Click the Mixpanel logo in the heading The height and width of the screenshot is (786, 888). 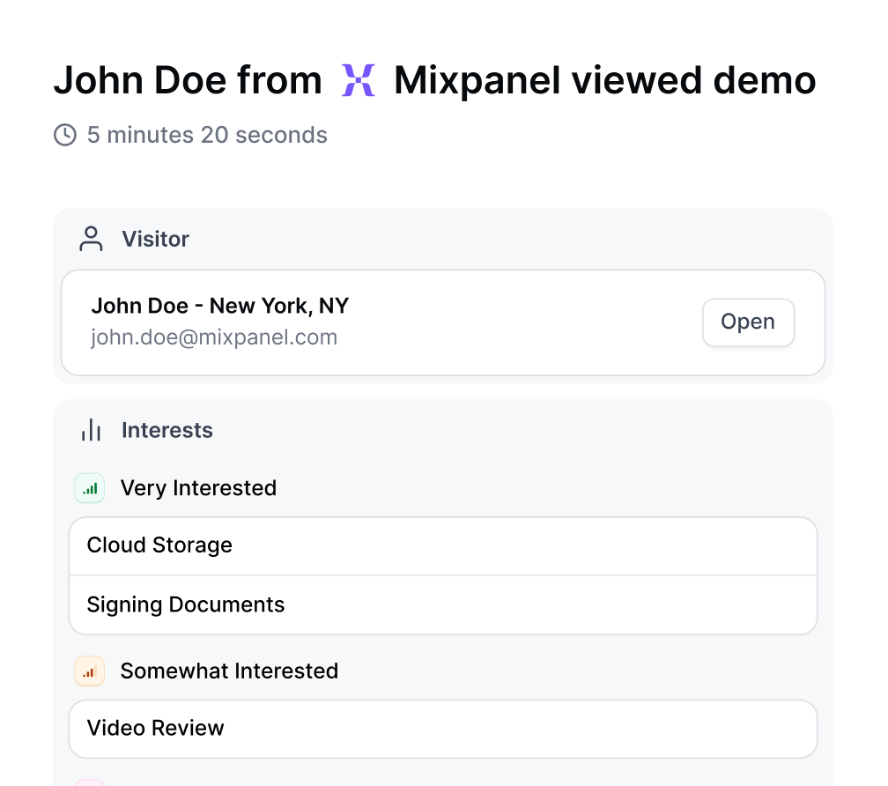click(359, 80)
